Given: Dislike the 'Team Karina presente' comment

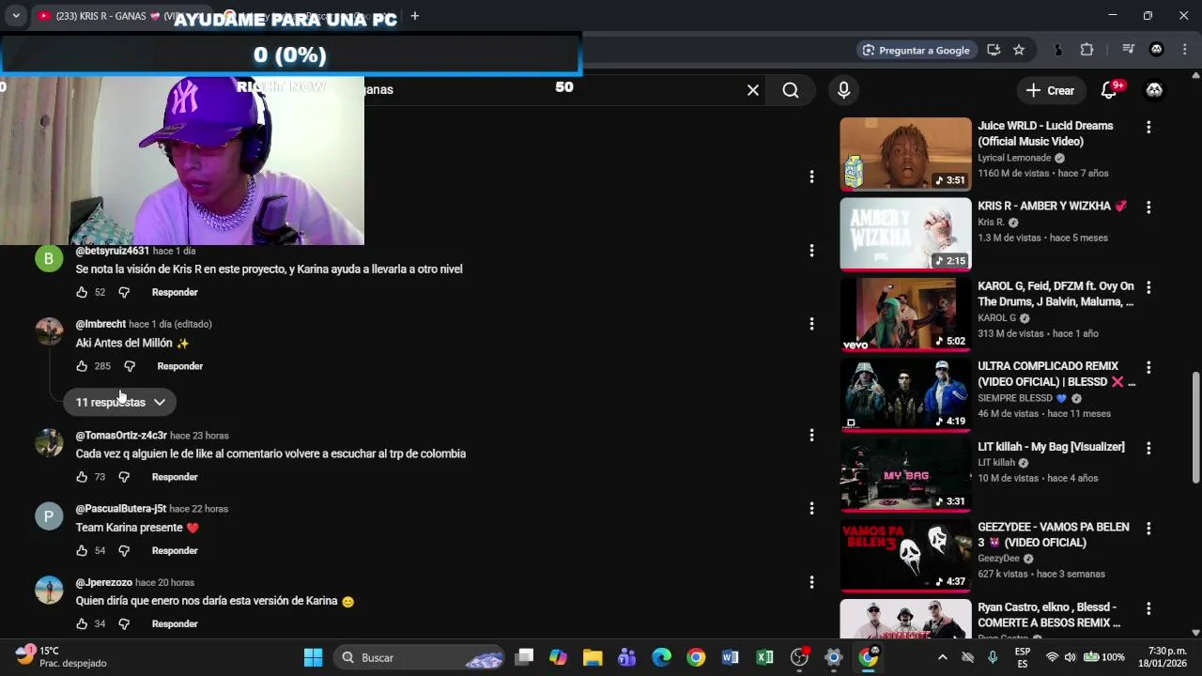Looking at the screenshot, I should pos(124,550).
